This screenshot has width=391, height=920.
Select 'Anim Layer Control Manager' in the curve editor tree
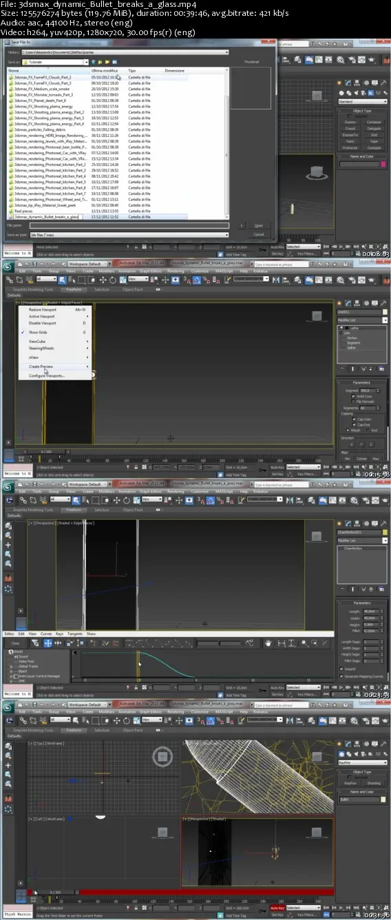click(39, 676)
